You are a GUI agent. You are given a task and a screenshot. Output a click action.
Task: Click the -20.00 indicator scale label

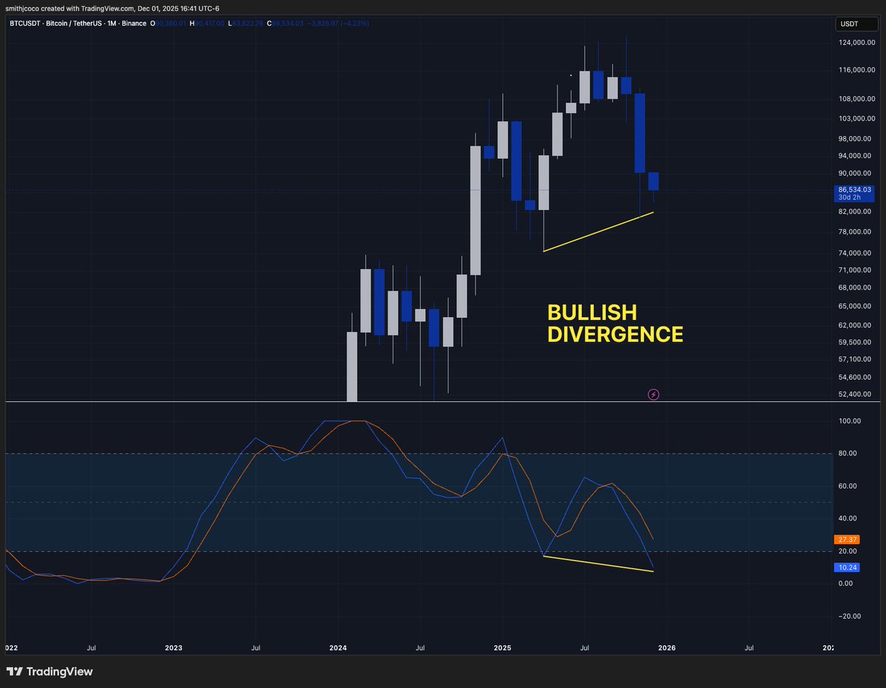(850, 616)
